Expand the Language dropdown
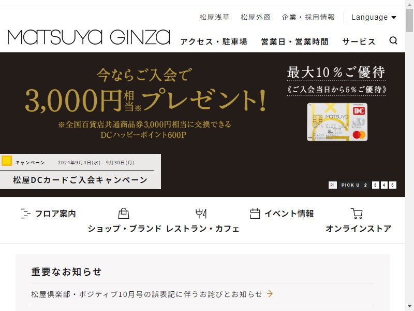This screenshot has height=311, width=414. 374,17
